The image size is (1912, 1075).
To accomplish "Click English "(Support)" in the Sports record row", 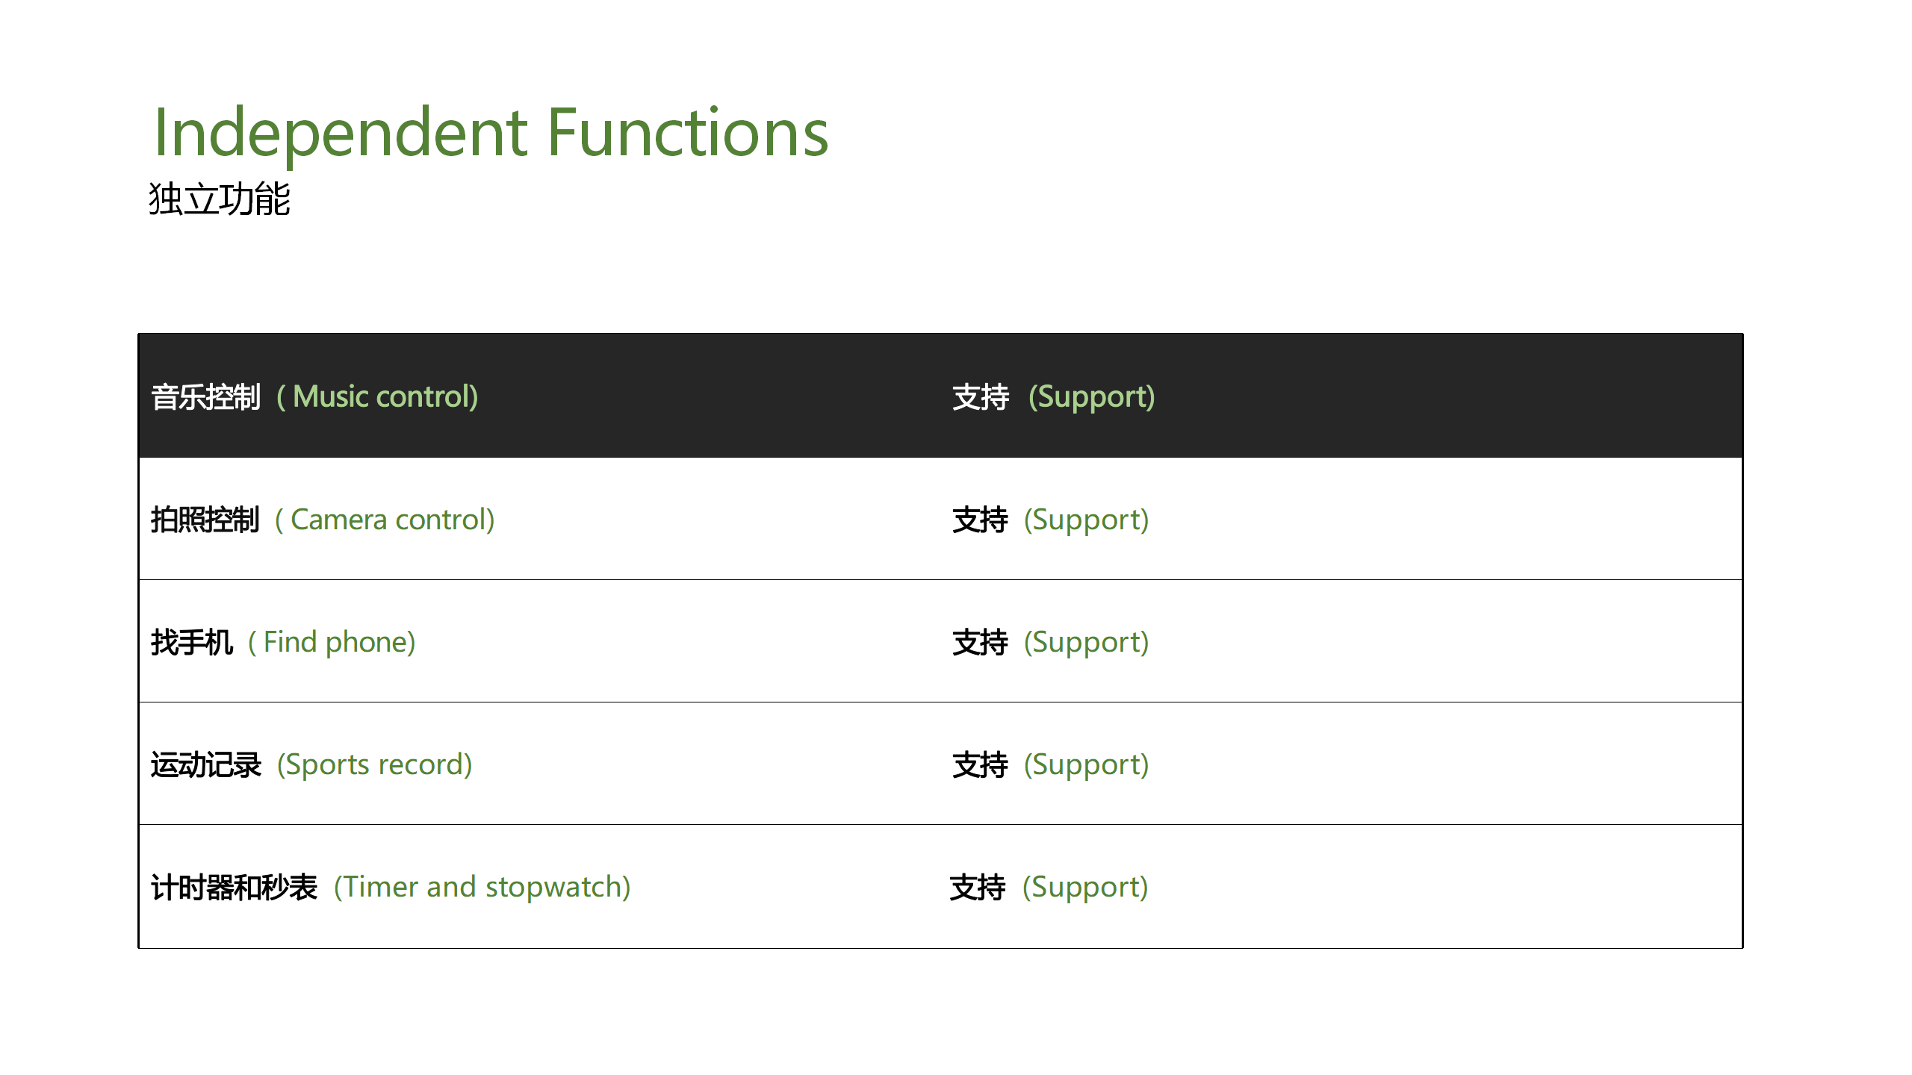I will [x=1086, y=764].
